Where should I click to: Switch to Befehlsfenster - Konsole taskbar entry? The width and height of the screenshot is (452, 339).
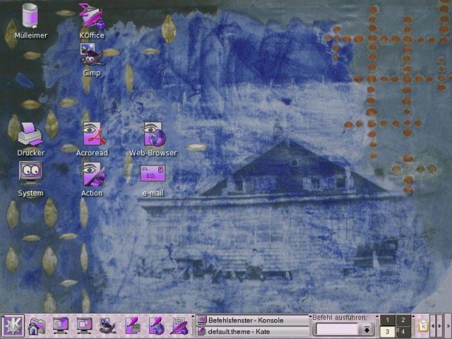pos(252,320)
